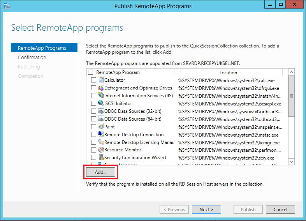Tick the Defragment and Optimize Drives checkbox
This screenshot has height=221, width=306.
94,88
